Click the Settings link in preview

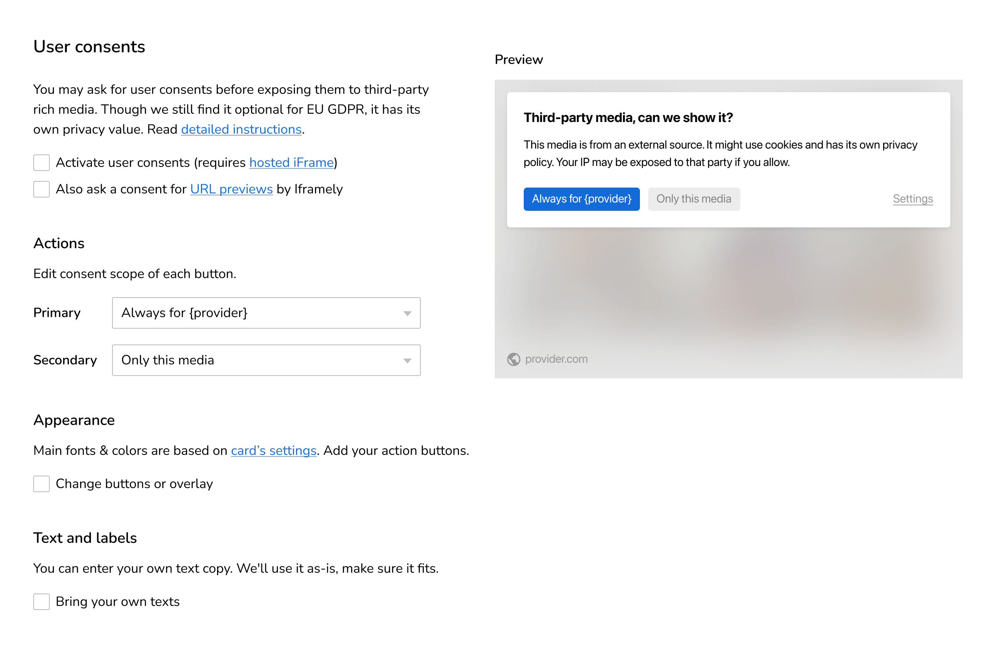click(x=912, y=199)
